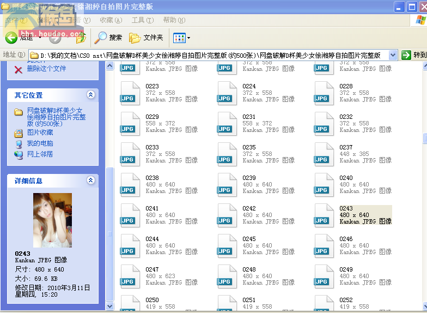Click the left pane scroll up arrow
The height and width of the screenshot is (313, 427).
(110, 66)
